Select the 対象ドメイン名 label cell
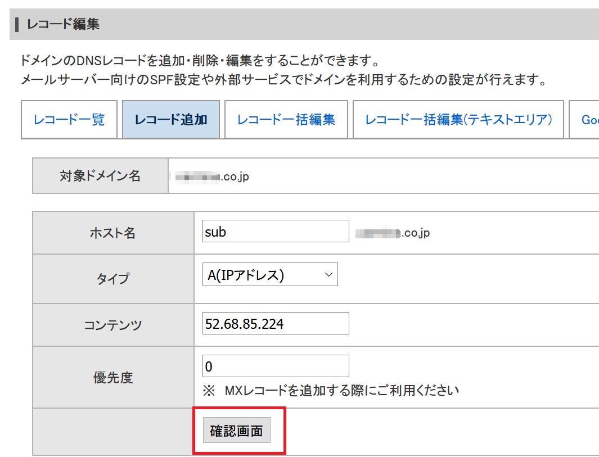Viewport: 599px width, 457px height. [x=101, y=175]
